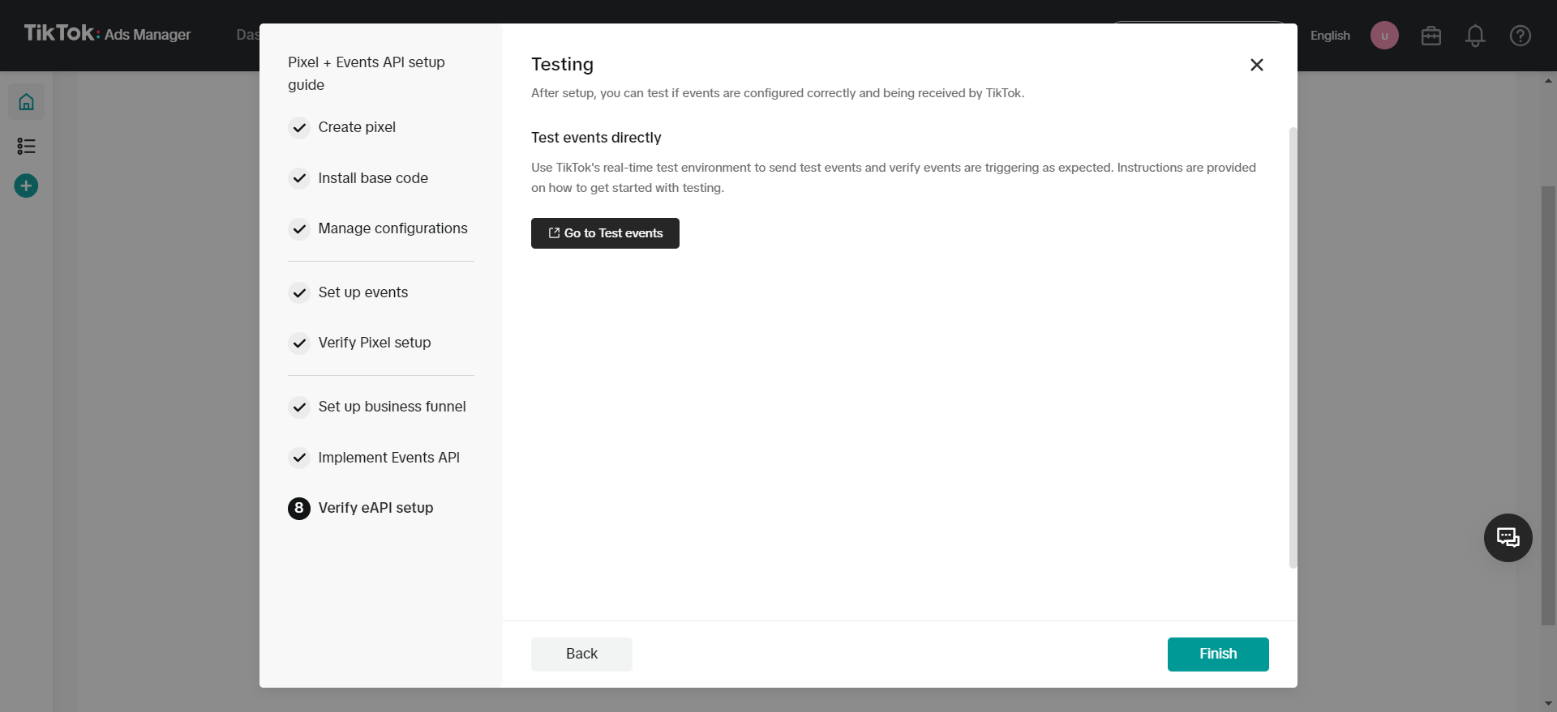Close the Testing dialog
Screen dimensions: 1557x712
(x=1256, y=65)
